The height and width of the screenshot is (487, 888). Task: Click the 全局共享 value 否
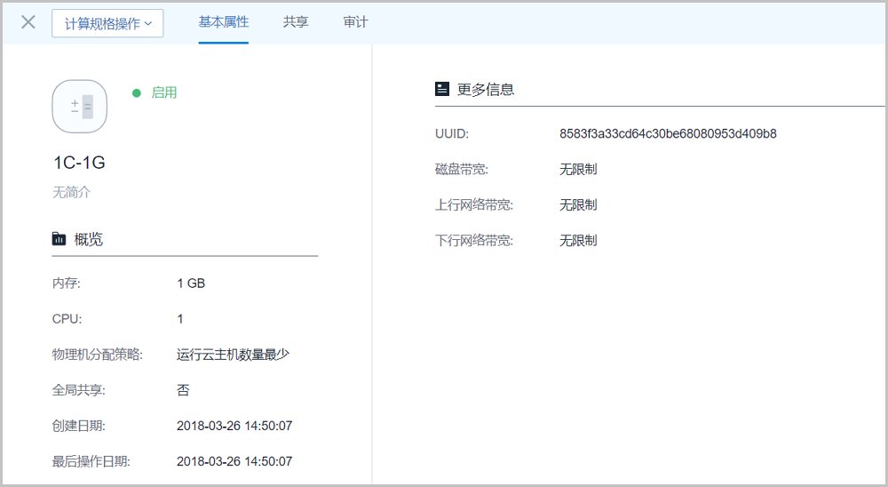click(183, 390)
